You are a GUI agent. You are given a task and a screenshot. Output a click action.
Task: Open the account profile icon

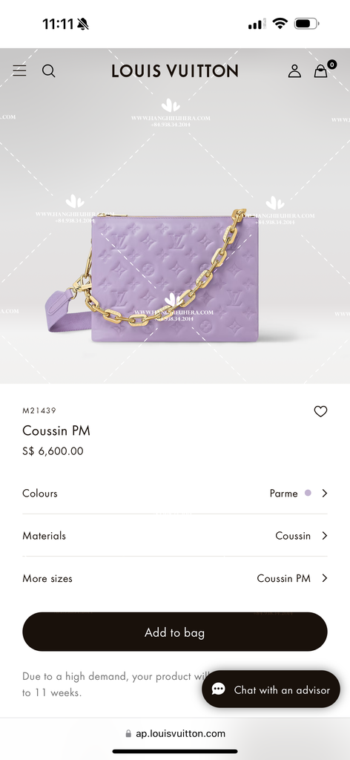[294, 71]
